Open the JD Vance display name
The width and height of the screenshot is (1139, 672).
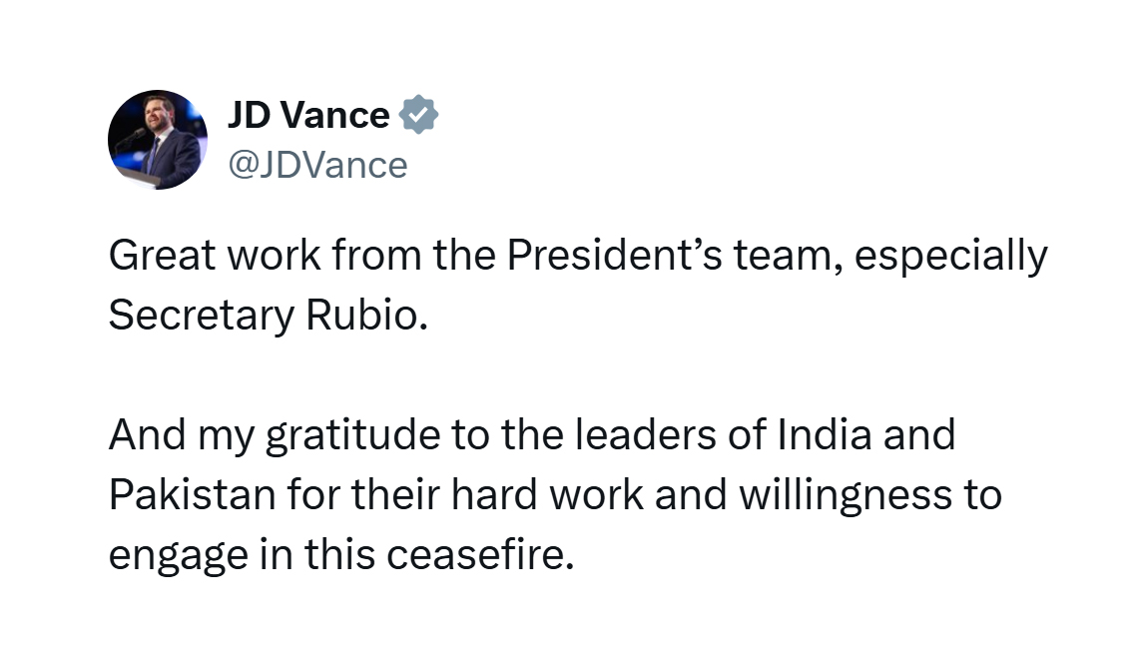[308, 115]
